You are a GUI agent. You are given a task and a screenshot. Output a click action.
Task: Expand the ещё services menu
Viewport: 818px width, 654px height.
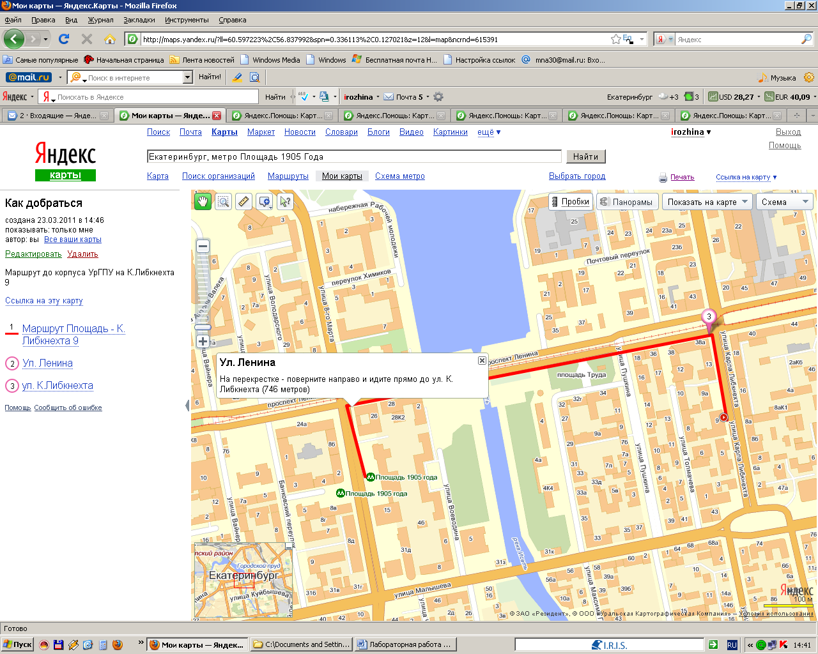(489, 132)
